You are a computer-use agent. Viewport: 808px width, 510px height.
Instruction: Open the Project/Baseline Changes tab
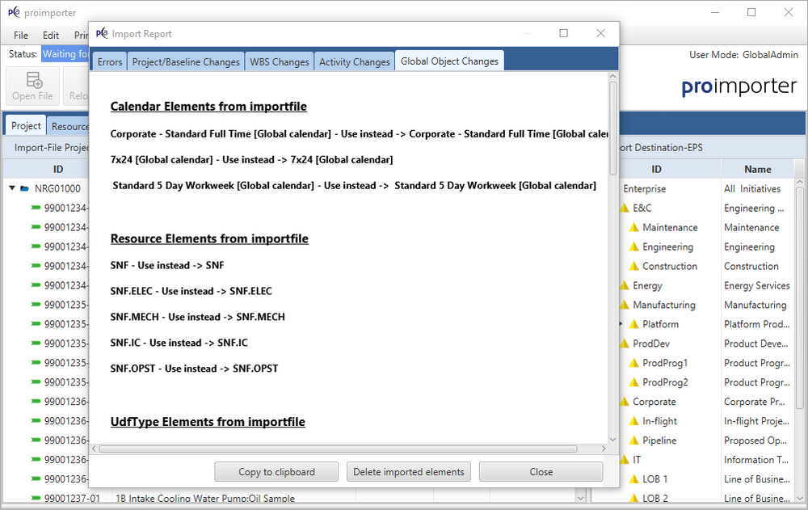(x=186, y=61)
